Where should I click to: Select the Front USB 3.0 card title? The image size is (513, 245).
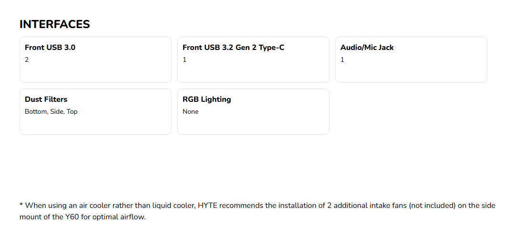click(50, 48)
